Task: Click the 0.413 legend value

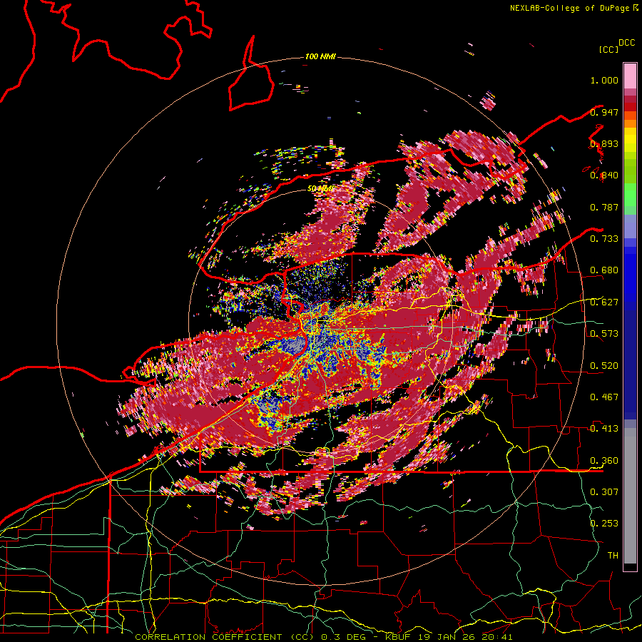Action: (x=604, y=429)
